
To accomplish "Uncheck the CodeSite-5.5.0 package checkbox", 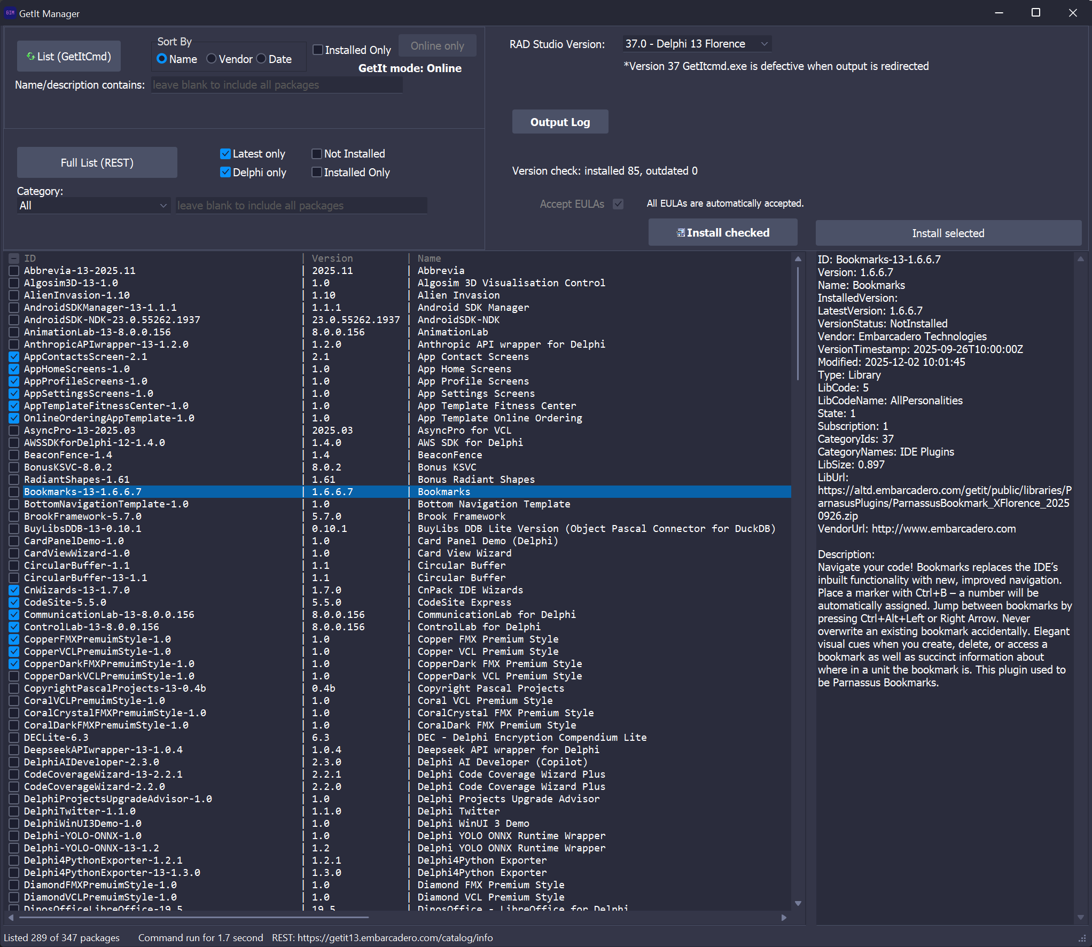I will tap(14, 602).
